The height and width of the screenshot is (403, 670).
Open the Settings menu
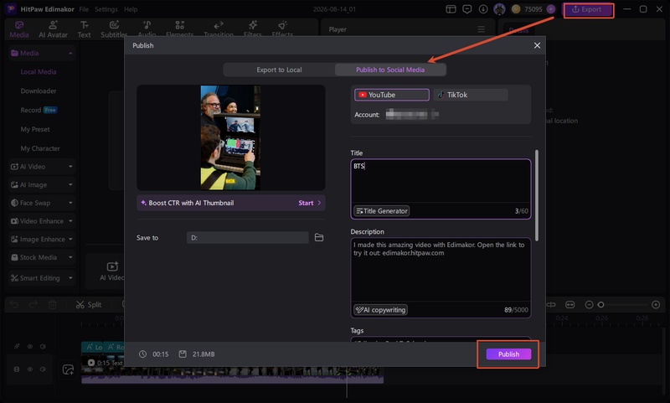tap(106, 9)
